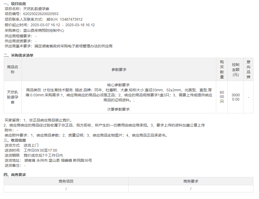This screenshot has width=259, height=199.
Task: Click the 参数要求 column header
Action: tap(119, 70)
